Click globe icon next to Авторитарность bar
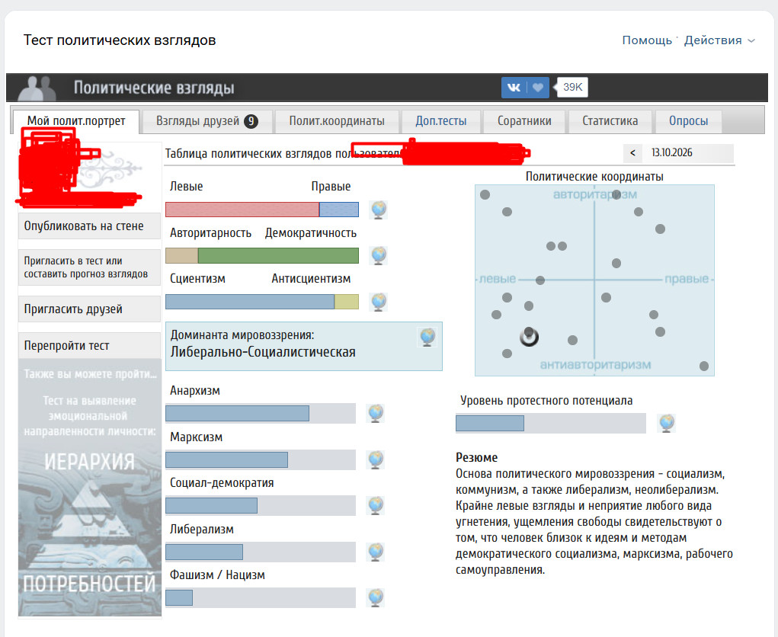778x637 pixels. [x=378, y=255]
